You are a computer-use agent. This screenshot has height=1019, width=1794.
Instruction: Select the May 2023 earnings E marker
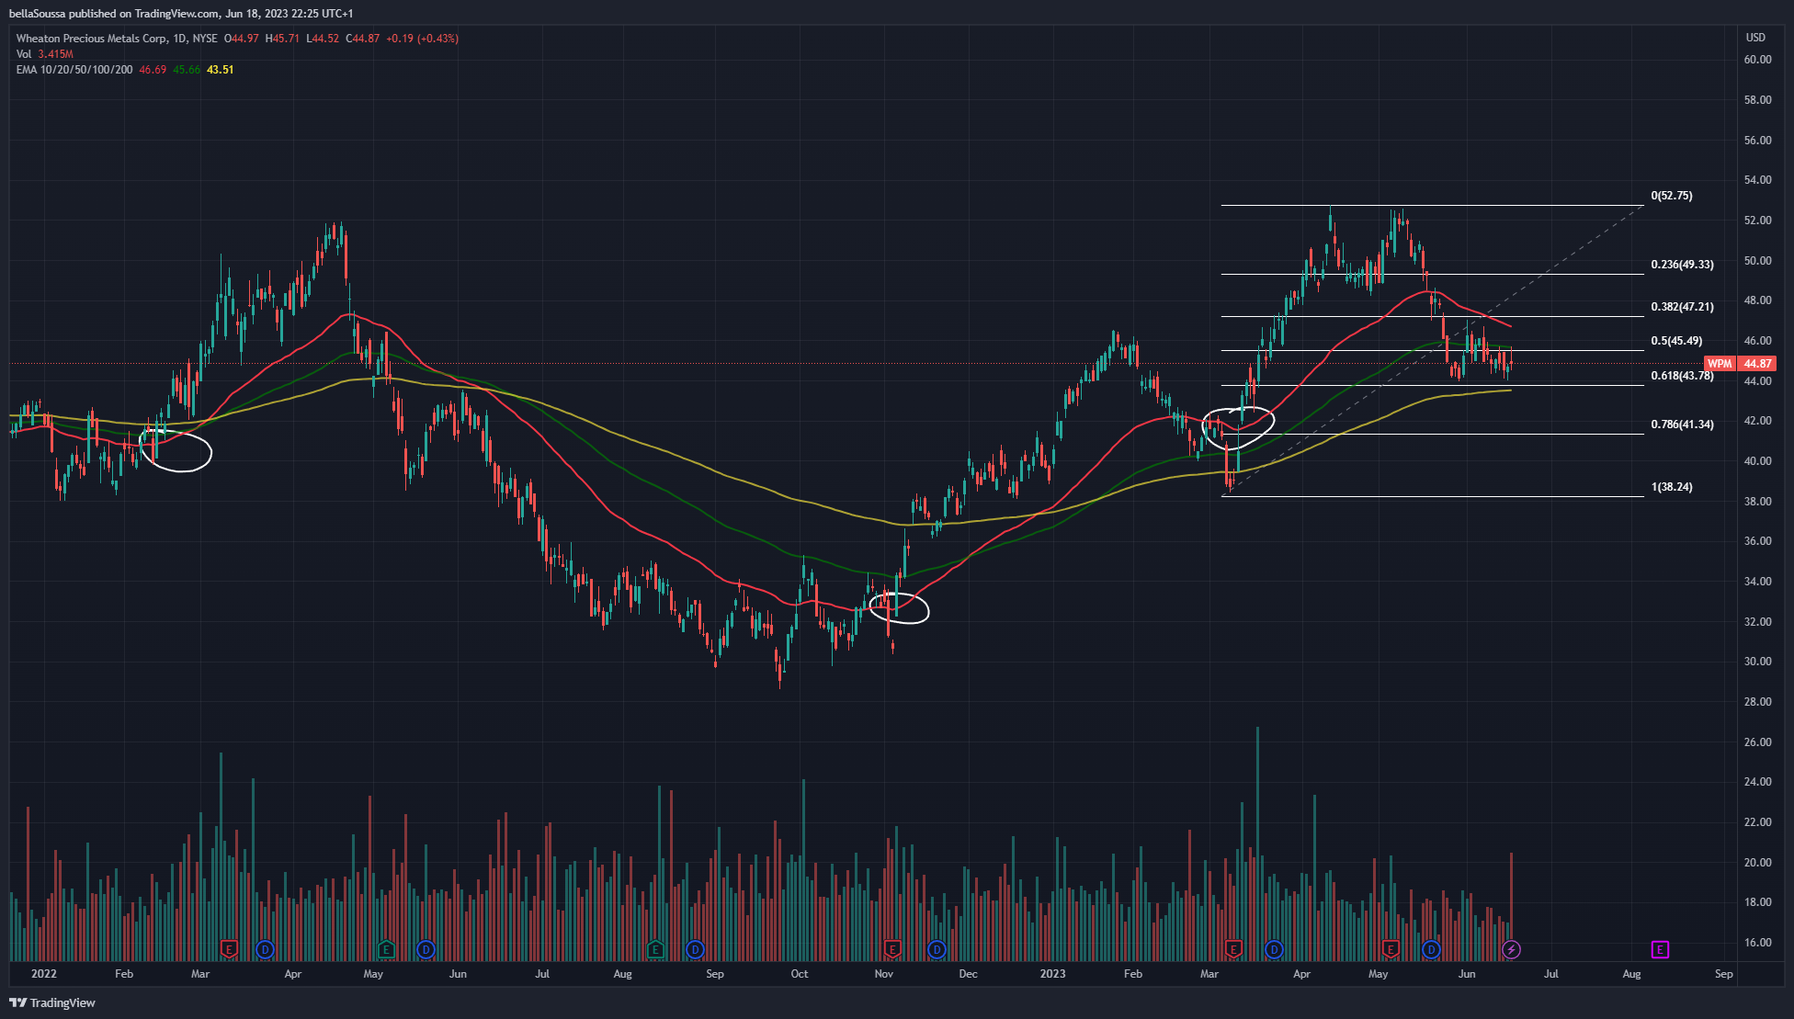[1391, 949]
